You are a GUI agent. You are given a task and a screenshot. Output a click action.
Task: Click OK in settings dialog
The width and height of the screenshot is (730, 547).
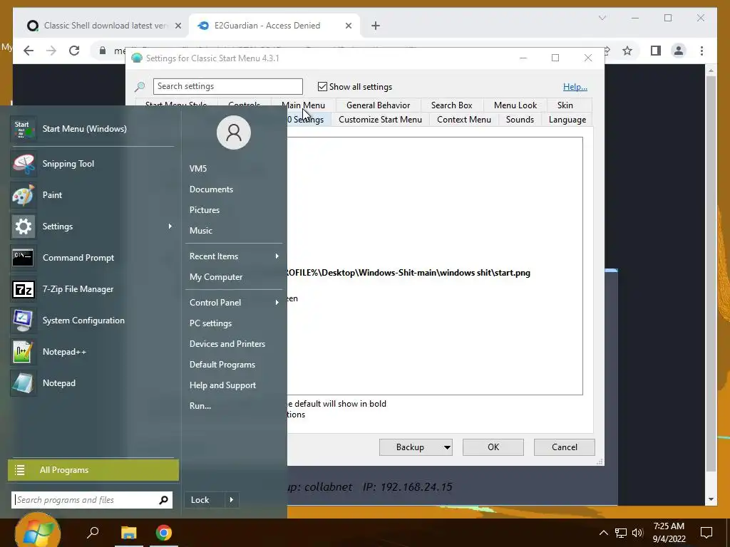(x=493, y=447)
